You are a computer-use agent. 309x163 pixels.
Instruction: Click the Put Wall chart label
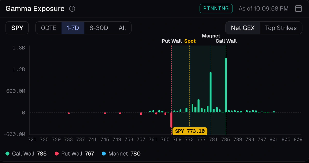click(x=172, y=41)
